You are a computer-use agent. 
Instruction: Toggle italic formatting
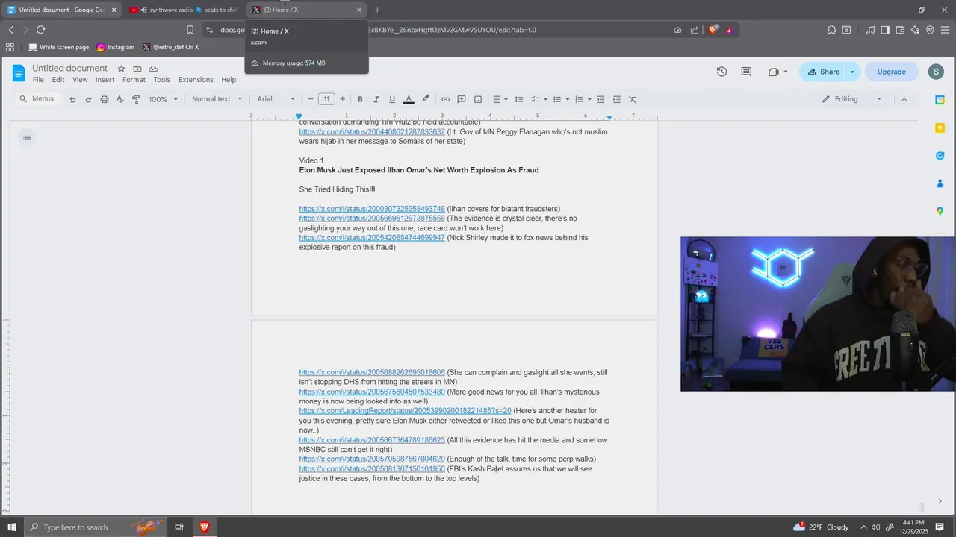tap(376, 99)
